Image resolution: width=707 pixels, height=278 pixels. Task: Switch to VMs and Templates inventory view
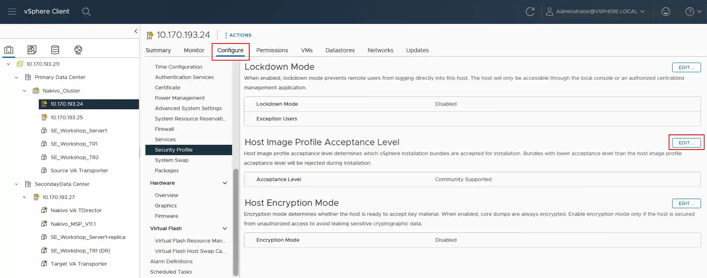pyautogui.click(x=32, y=50)
